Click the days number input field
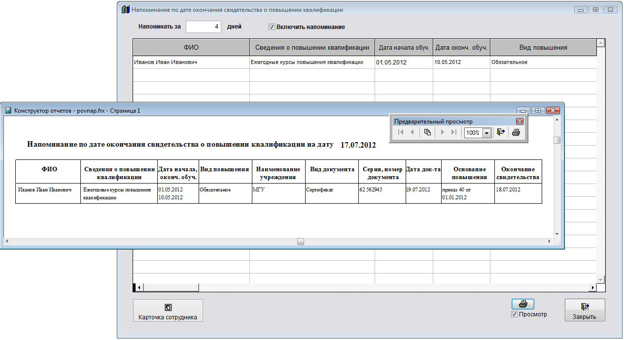This screenshot has height=340, width=624. tap(203, 27)
